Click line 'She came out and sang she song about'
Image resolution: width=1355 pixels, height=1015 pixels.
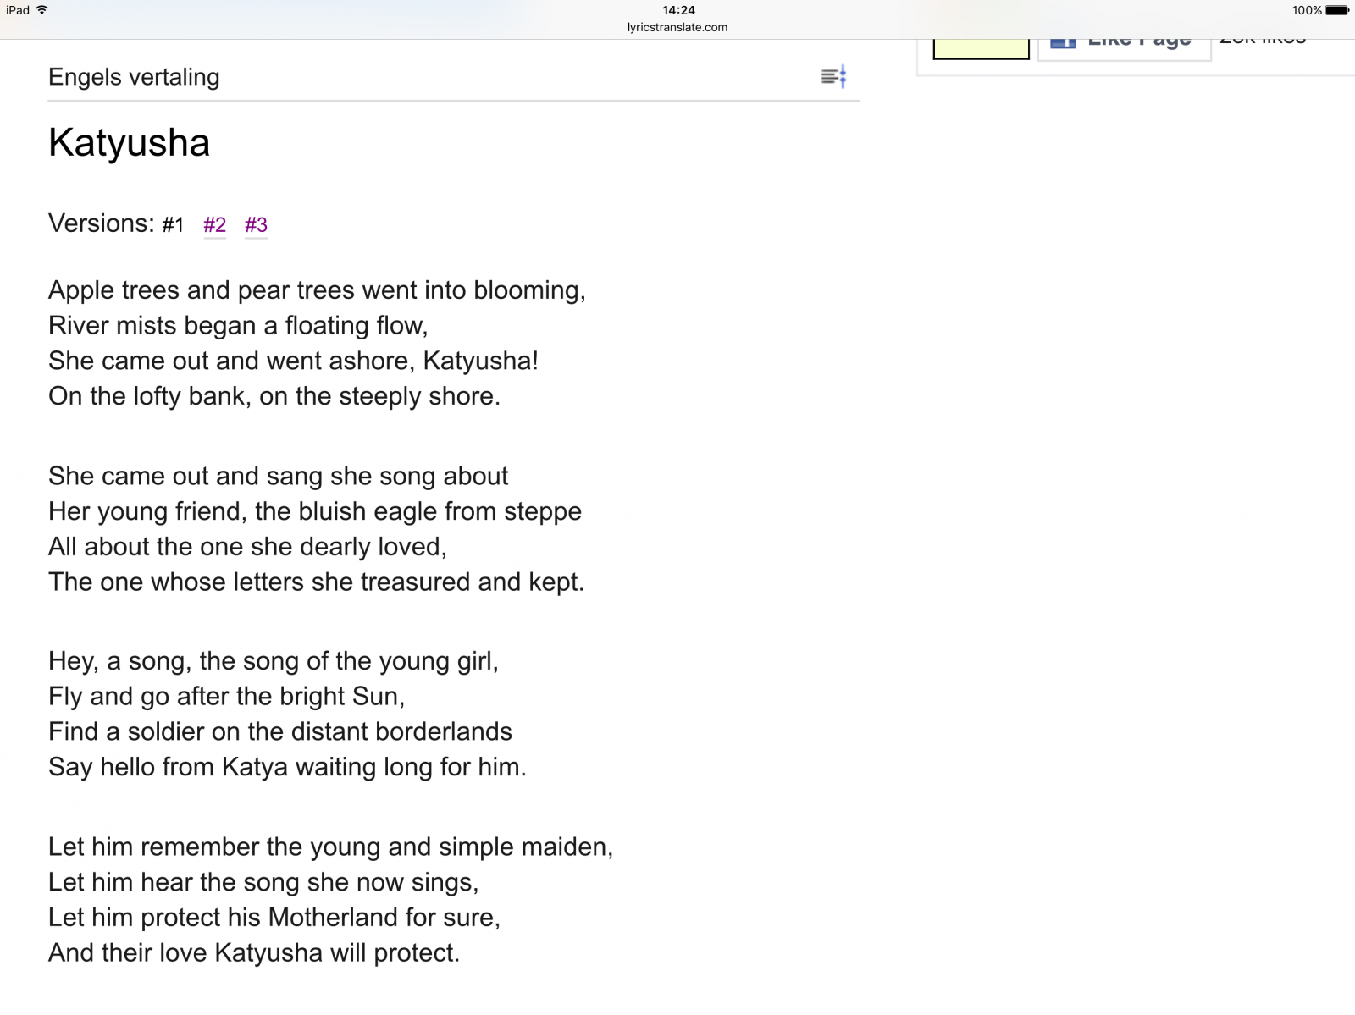[278, 477]
